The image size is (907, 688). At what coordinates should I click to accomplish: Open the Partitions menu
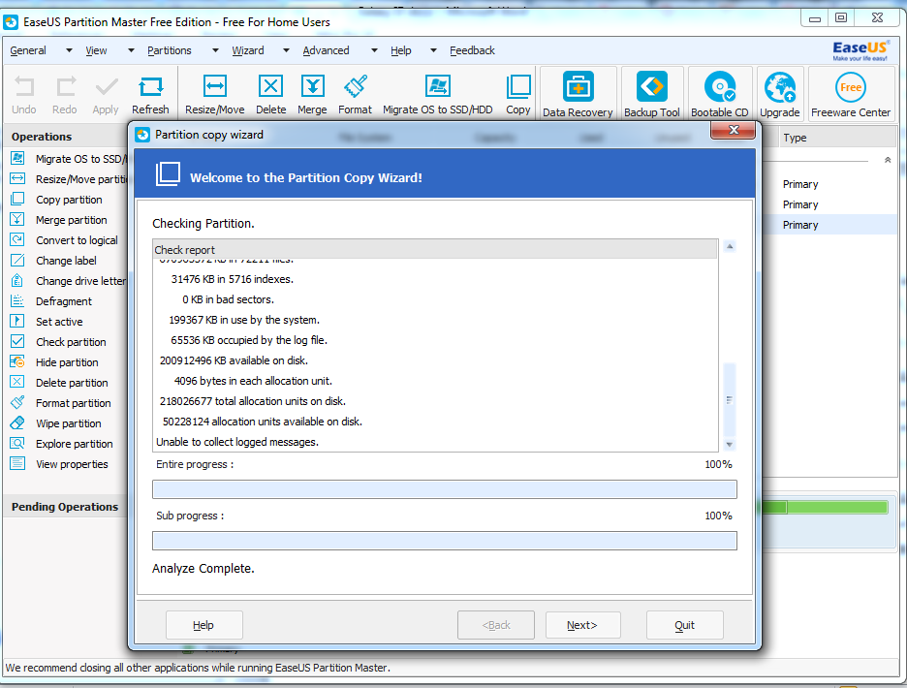[x=169, y=50]
